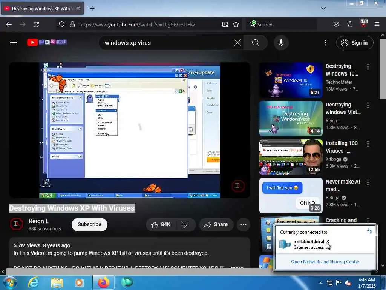Click the network tray icon
The image size is (386, 290).
pos(329,283)
